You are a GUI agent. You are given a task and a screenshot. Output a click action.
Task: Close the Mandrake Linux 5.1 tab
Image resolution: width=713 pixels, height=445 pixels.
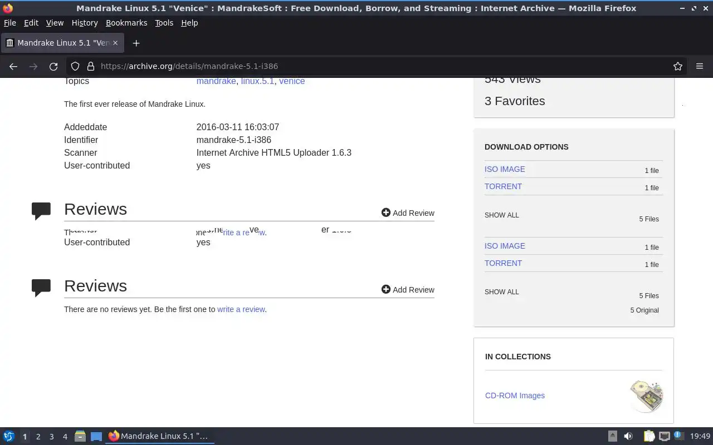[115, 43]
